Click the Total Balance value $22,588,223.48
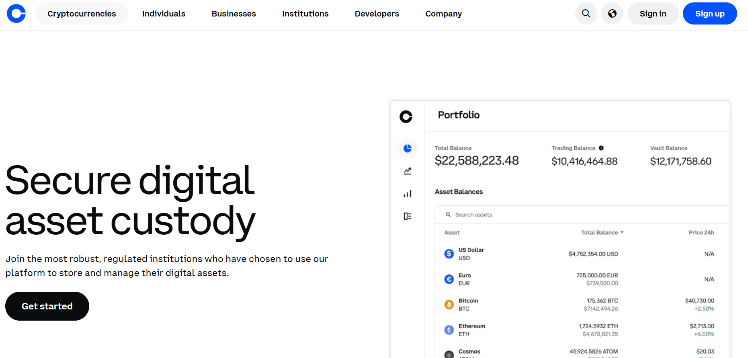Screen dimensions: 748x358 (x=477, y=161)
